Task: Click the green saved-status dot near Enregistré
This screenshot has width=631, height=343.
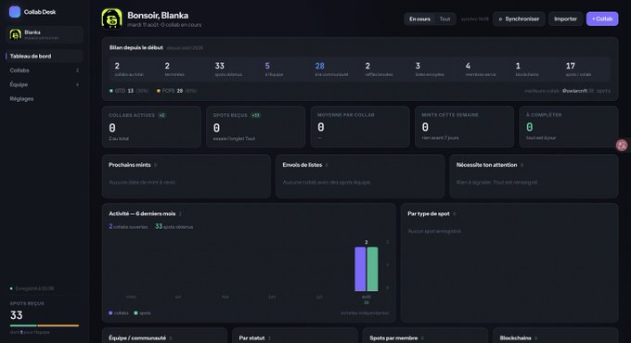Action: pos(11,288)
